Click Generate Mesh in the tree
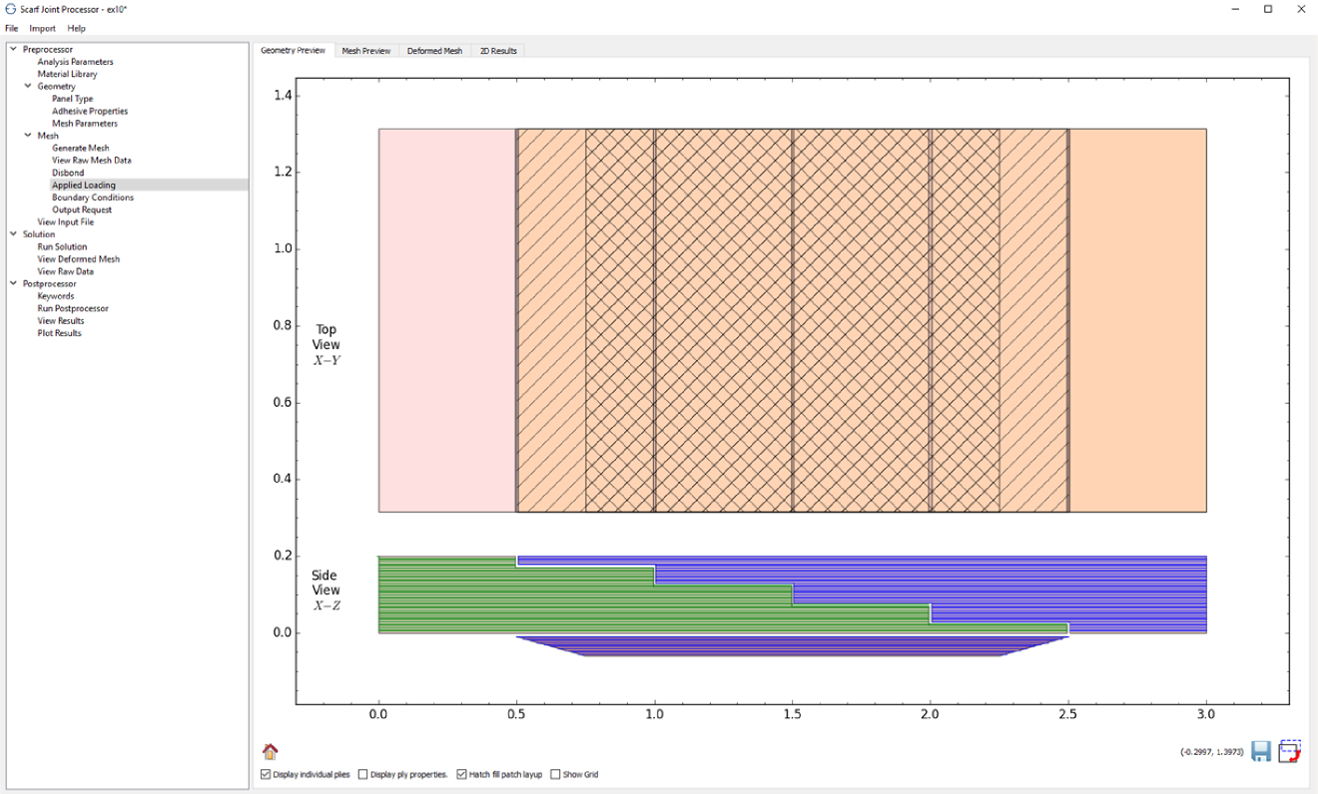The image size is (1318, 794). [x=81, y=148]
